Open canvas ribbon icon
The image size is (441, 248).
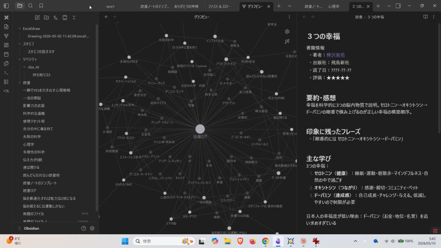(x=6, y=45)
